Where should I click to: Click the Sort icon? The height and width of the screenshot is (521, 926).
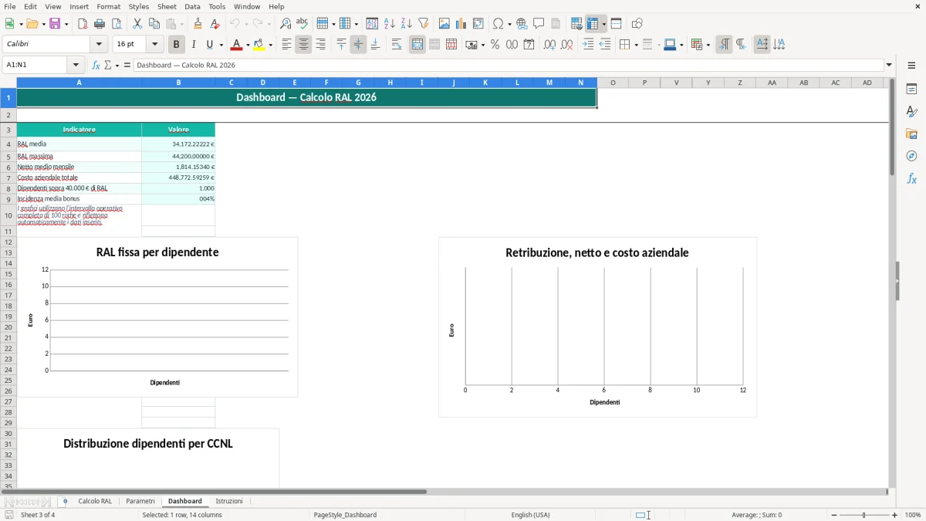(372, 24)
